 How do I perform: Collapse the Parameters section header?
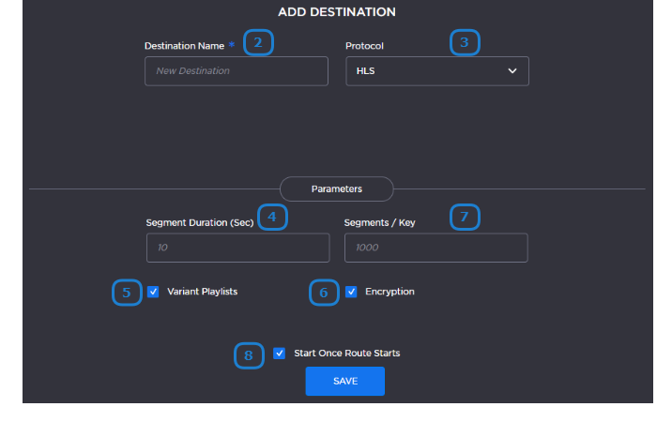[336, 188]
